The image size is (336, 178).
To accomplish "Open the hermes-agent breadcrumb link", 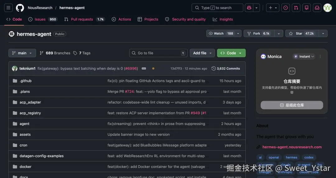I will tap(72, 8).
